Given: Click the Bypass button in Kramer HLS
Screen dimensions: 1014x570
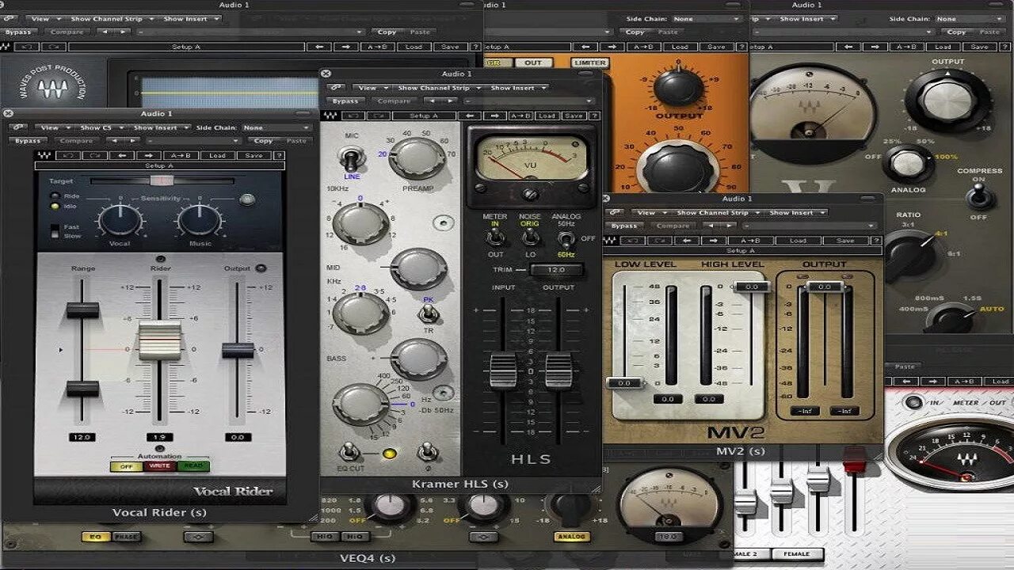Looking at the screenshot, I should (345, 101).
